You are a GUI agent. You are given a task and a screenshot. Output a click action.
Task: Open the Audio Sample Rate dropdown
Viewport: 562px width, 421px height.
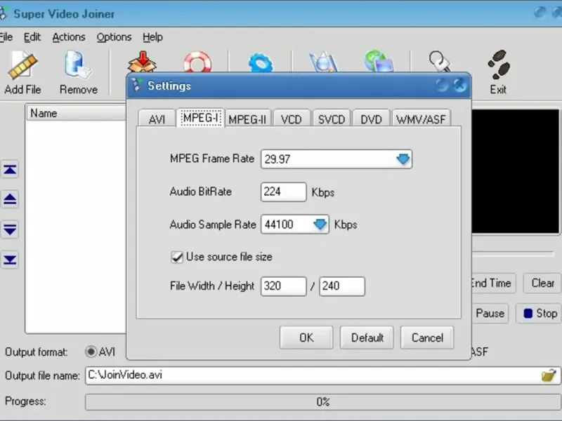(x=320, y=225)
